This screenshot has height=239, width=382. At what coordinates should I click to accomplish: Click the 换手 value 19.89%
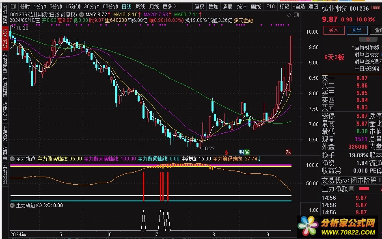(358, 155)
